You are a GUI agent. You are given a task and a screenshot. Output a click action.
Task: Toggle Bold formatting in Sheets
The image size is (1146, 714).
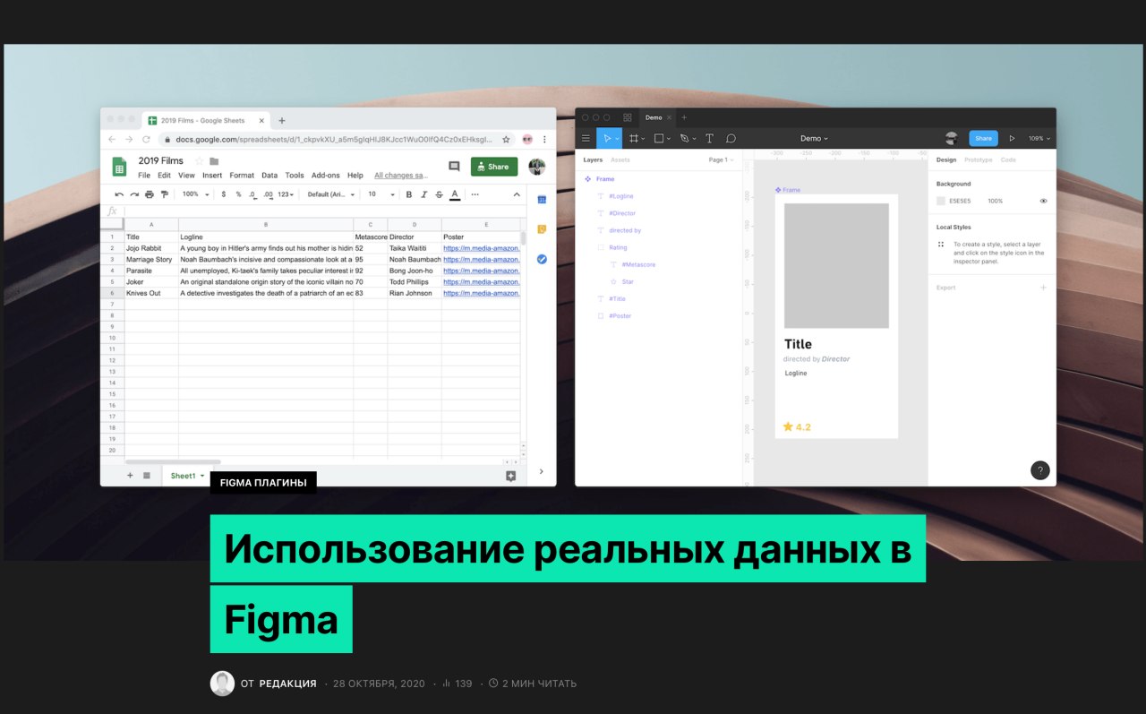pos(409,194)
